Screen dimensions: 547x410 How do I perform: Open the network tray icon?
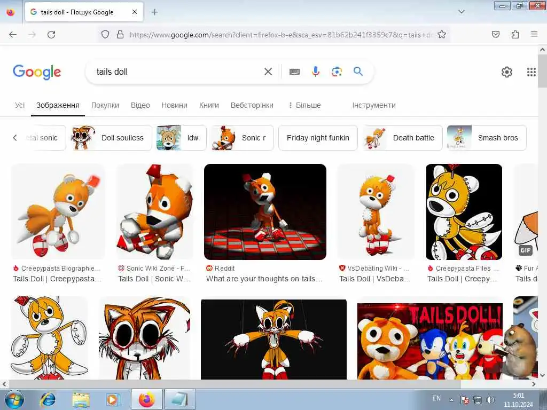[477, 399]
